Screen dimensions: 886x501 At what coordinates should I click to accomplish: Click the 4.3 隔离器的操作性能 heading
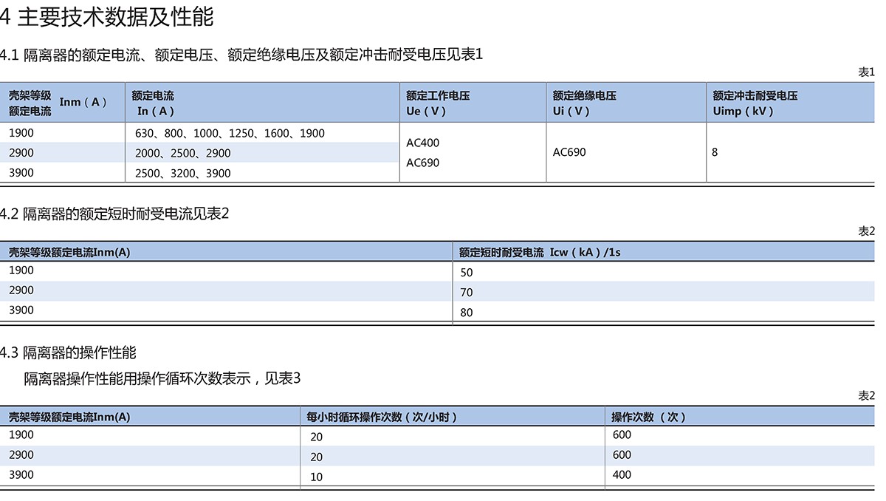pos(68,352)
